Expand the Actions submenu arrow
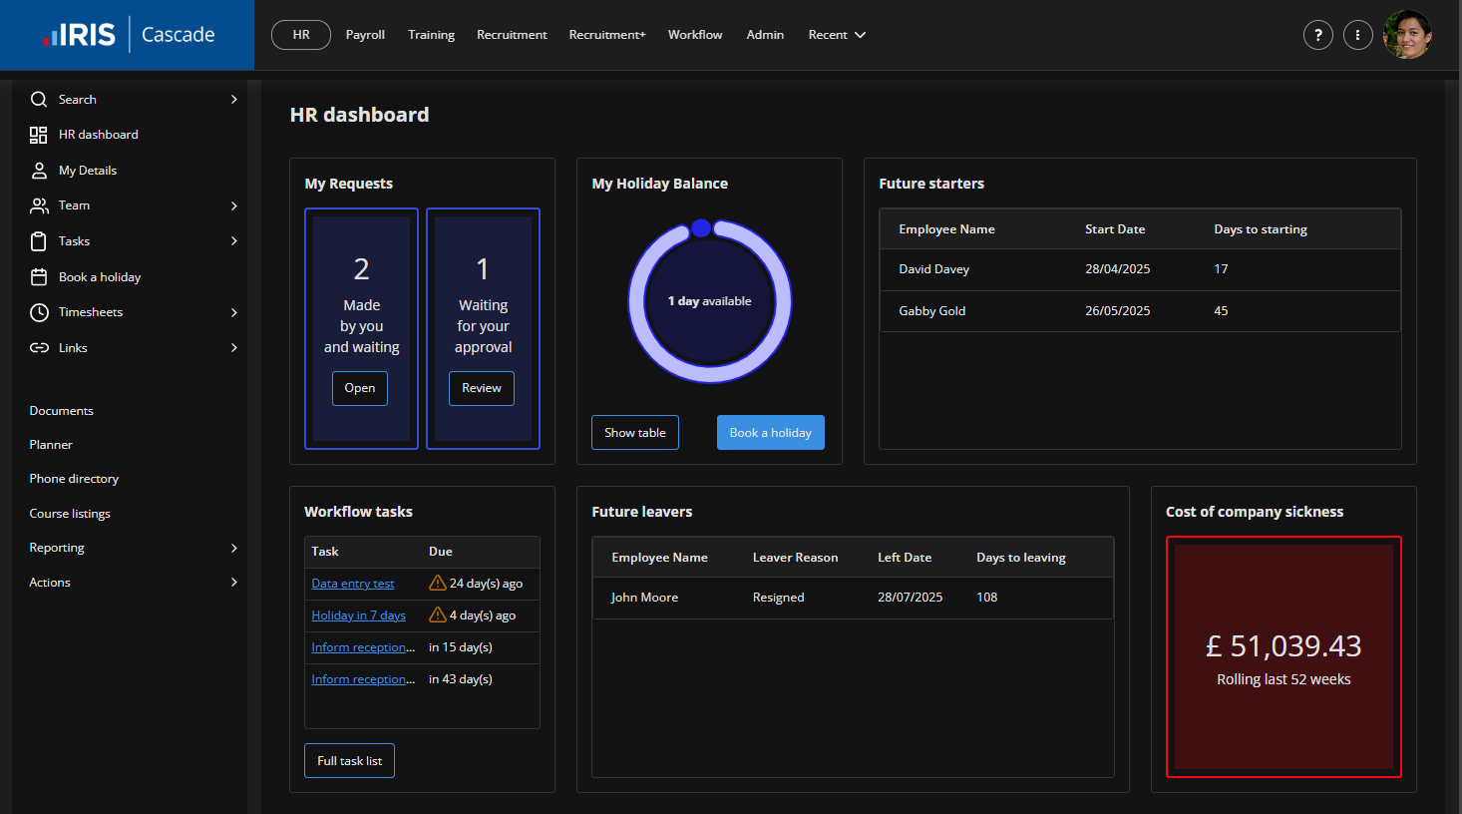 pos(234,583)
